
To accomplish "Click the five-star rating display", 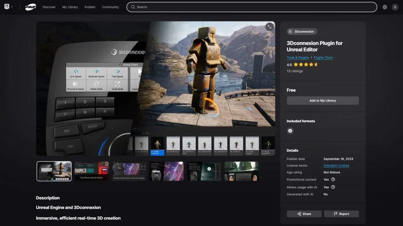I will (x=306, y=65).
